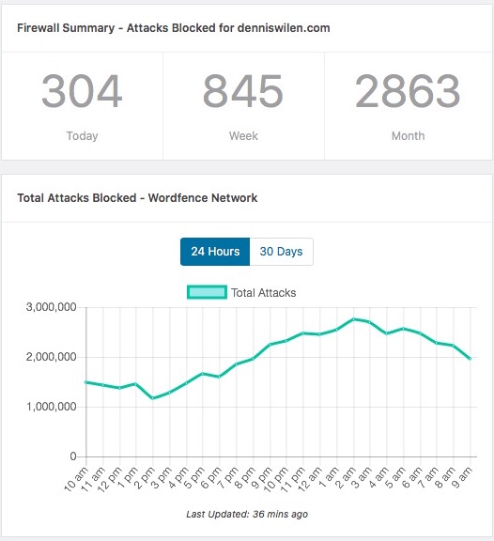The image size is (494, 541).
Task: Click the Last Updated timestamp text
Action: tap(247, 514)
